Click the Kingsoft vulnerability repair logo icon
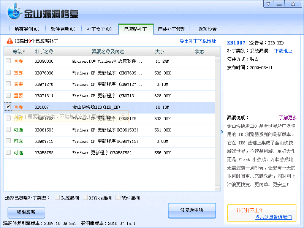This screenshot has height=228, width=304. [x=14, y=12]
